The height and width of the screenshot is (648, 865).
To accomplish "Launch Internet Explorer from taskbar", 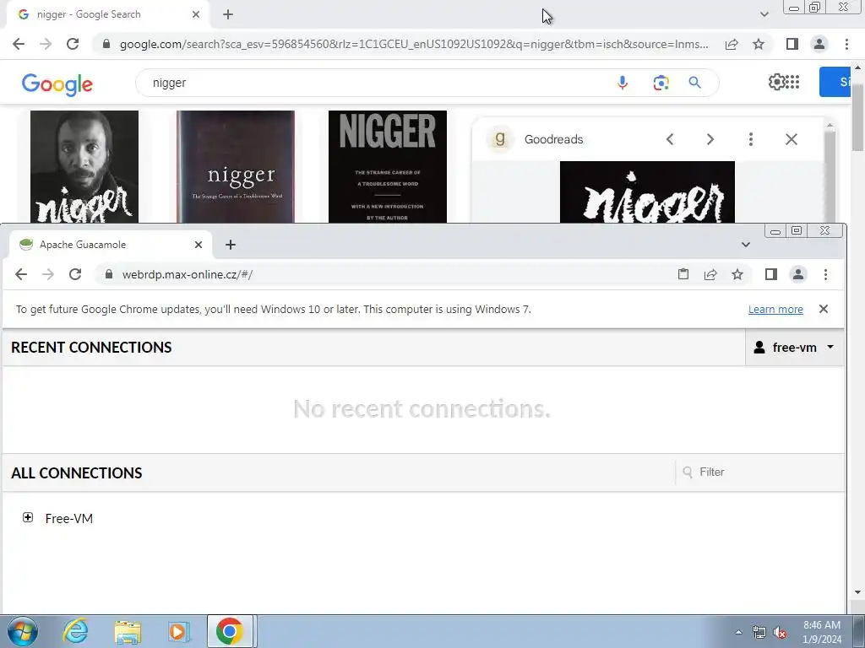I will pyautogui.click(x=75, y=631).
